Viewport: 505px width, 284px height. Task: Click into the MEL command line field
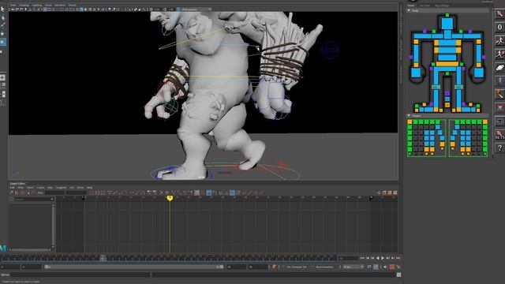(80, 275)
